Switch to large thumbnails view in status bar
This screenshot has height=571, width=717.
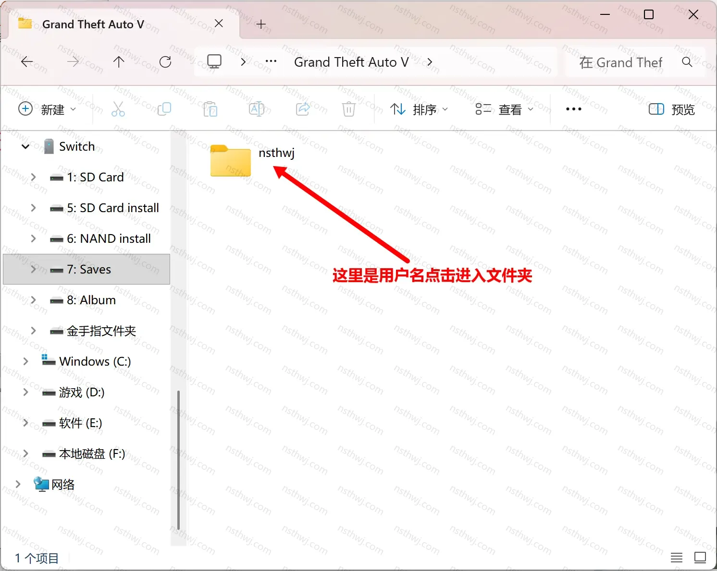click(x=700, y=558)
